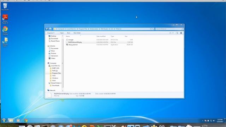
Task: Click navigation pane scrollbar down arrow
Action: point(63,91)
